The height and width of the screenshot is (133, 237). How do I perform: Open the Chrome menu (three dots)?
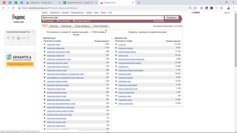tap(234, 8)
